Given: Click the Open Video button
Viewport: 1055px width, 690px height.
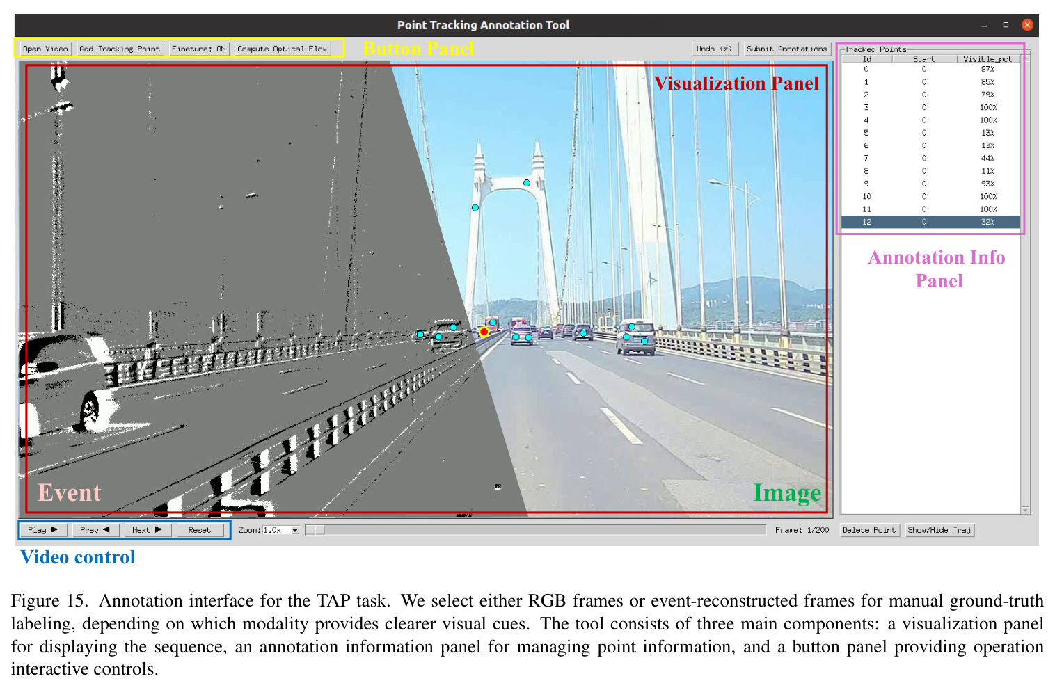Looking at the screenshot, I should (45, 49).
